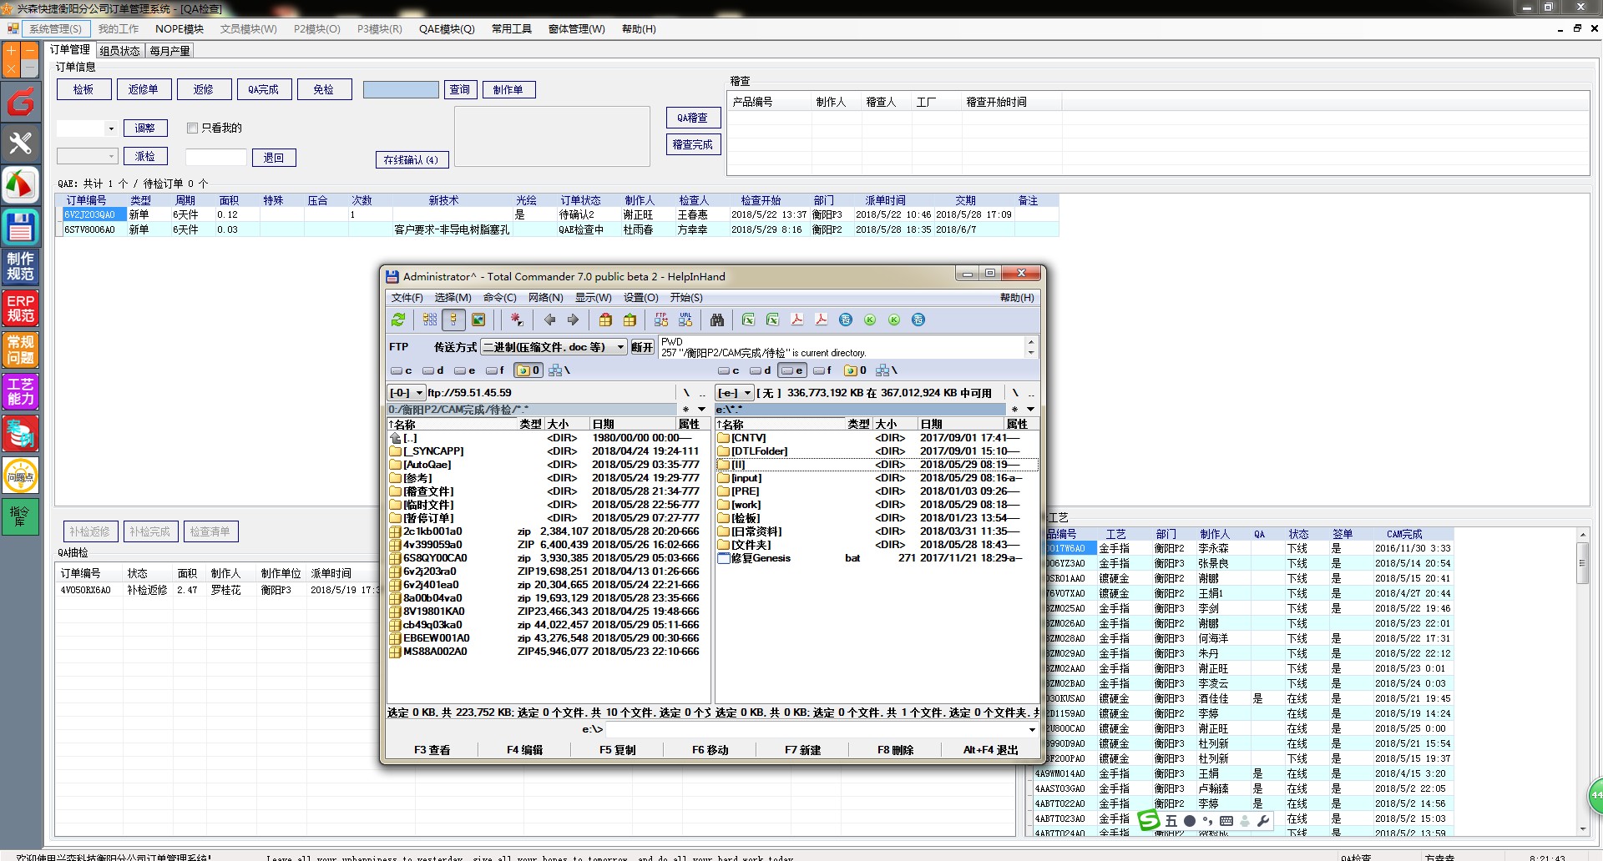This screenshot has width=1603, height=861.
Task: Click the URL new FTP connection icon
Action: pos(685,320)
